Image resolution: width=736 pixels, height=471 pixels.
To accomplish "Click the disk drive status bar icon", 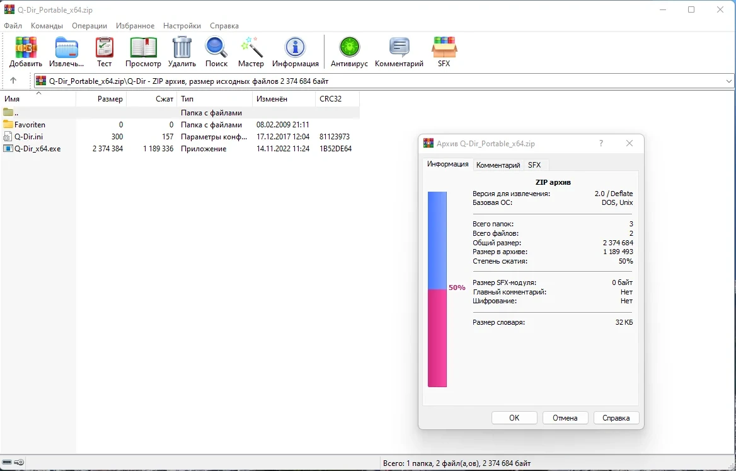I will 7,463.
